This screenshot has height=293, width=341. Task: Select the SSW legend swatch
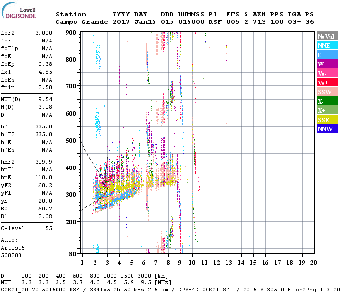click(x=327, y=92)
